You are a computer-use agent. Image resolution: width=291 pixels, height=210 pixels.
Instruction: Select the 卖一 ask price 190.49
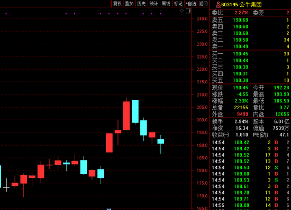coord(241,46)
